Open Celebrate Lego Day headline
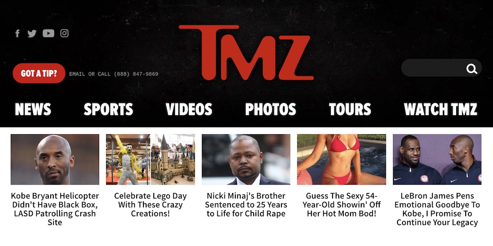 coord(150,205)
